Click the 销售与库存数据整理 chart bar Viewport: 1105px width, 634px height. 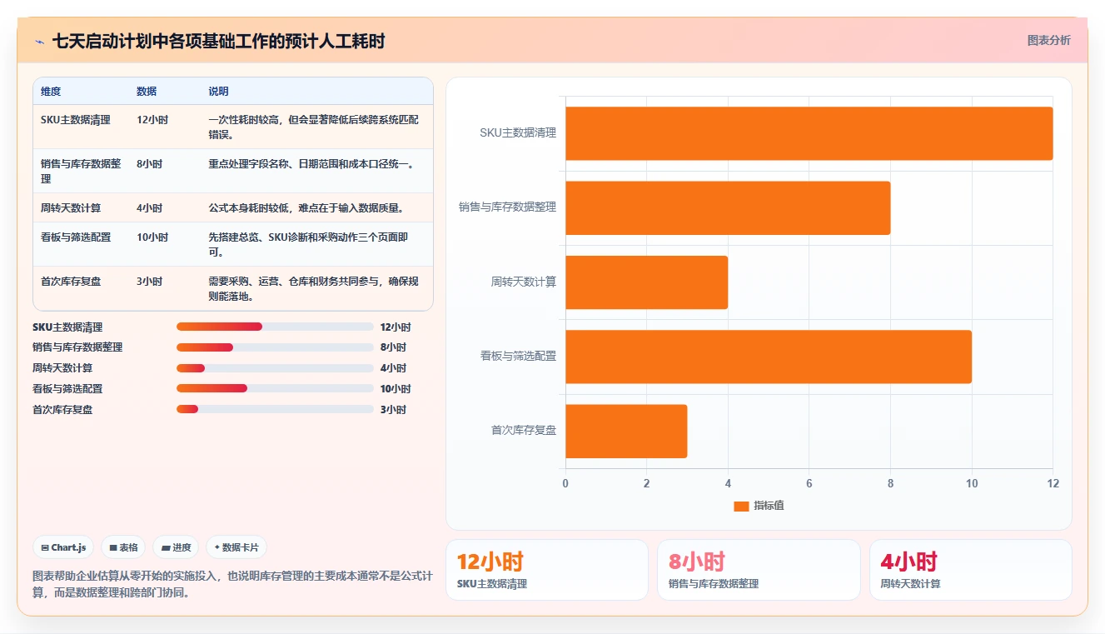pyautogui.click(x=728, y=207)
